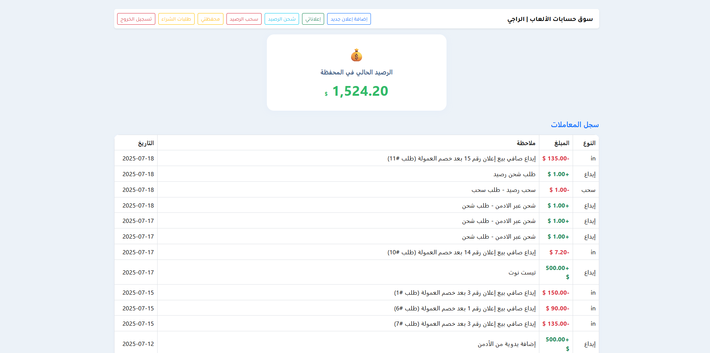
Task: Open 'محفظتي' wallet page
Action: pos(210,19)
